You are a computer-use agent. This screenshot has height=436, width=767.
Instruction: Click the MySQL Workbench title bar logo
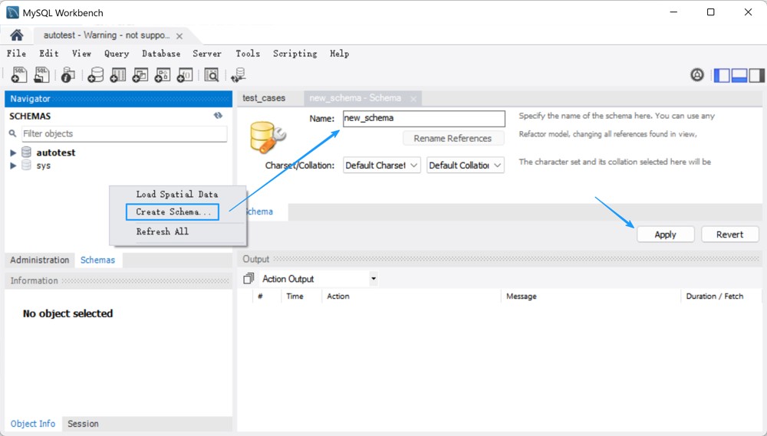pyautogui.click(x=13, y=12)
